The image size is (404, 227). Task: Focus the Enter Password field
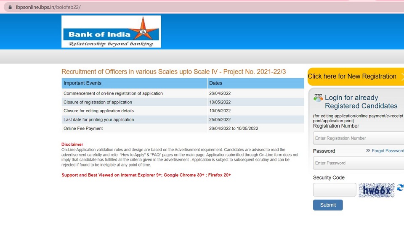point(359,163)
